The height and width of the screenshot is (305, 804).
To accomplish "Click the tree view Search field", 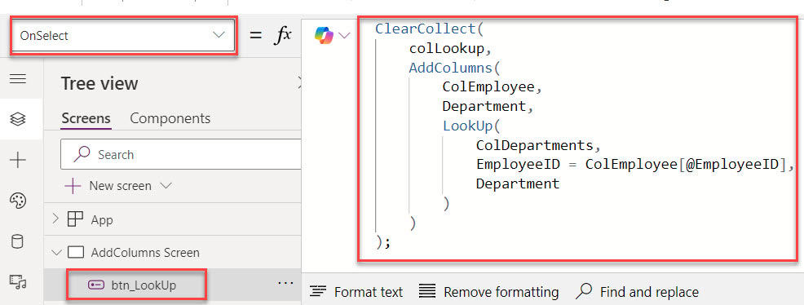I will pyautogui.click(x=180, y=154).
